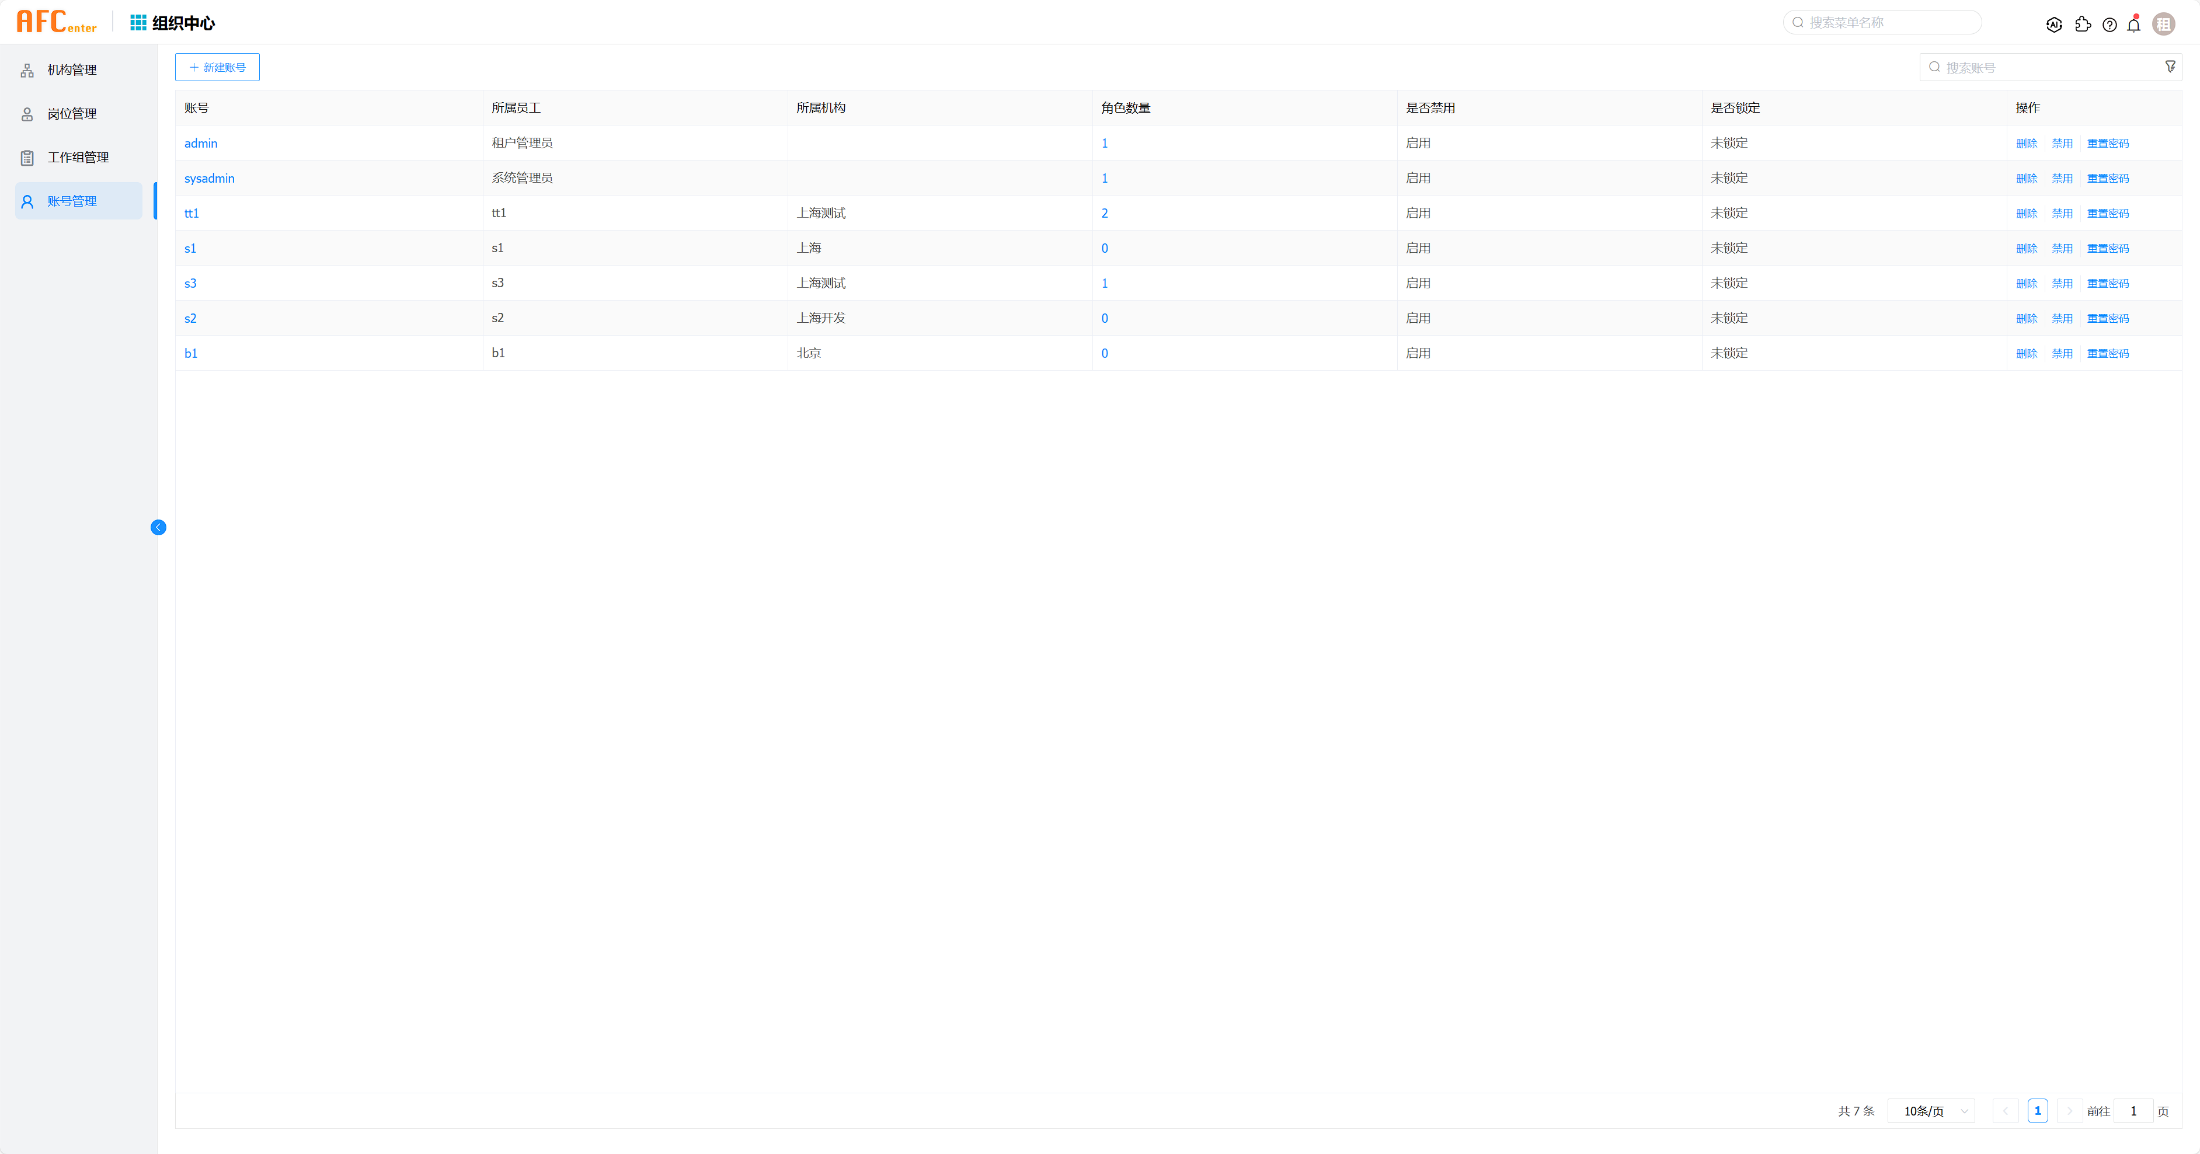Open the help question-mark icon
The height and width of the screenshot is (1154, 2200).
tap(2110, 25)
